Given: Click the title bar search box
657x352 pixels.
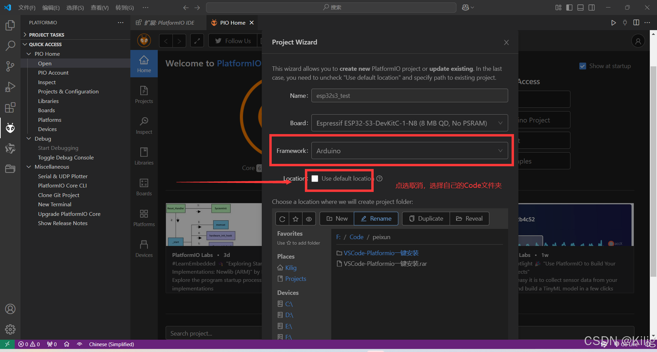Looking at the screenshot, I should [331, 8].
